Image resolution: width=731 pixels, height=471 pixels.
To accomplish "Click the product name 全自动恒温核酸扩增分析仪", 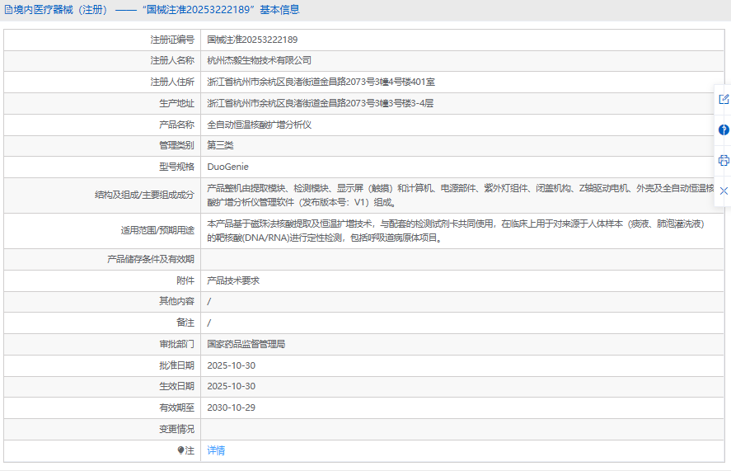I will point(259,125).
